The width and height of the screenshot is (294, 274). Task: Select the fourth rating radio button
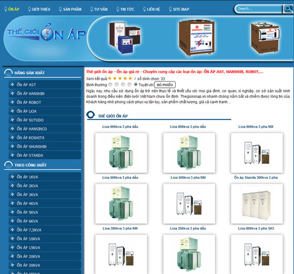[129, 85]
